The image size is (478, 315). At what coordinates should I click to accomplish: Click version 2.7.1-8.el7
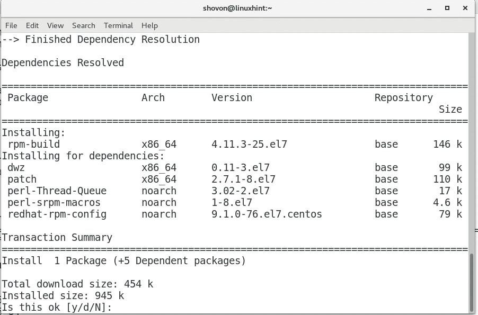(x=244, y=179)
